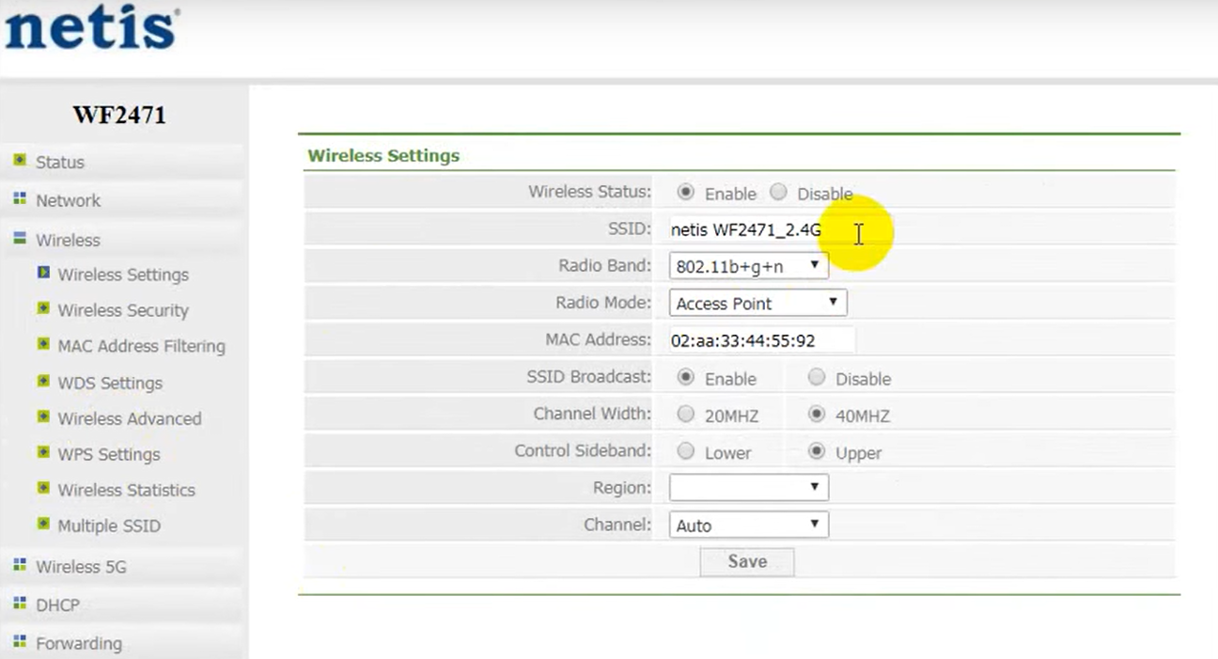Open the Region dropdown
1218x659 pixels.
748,488
